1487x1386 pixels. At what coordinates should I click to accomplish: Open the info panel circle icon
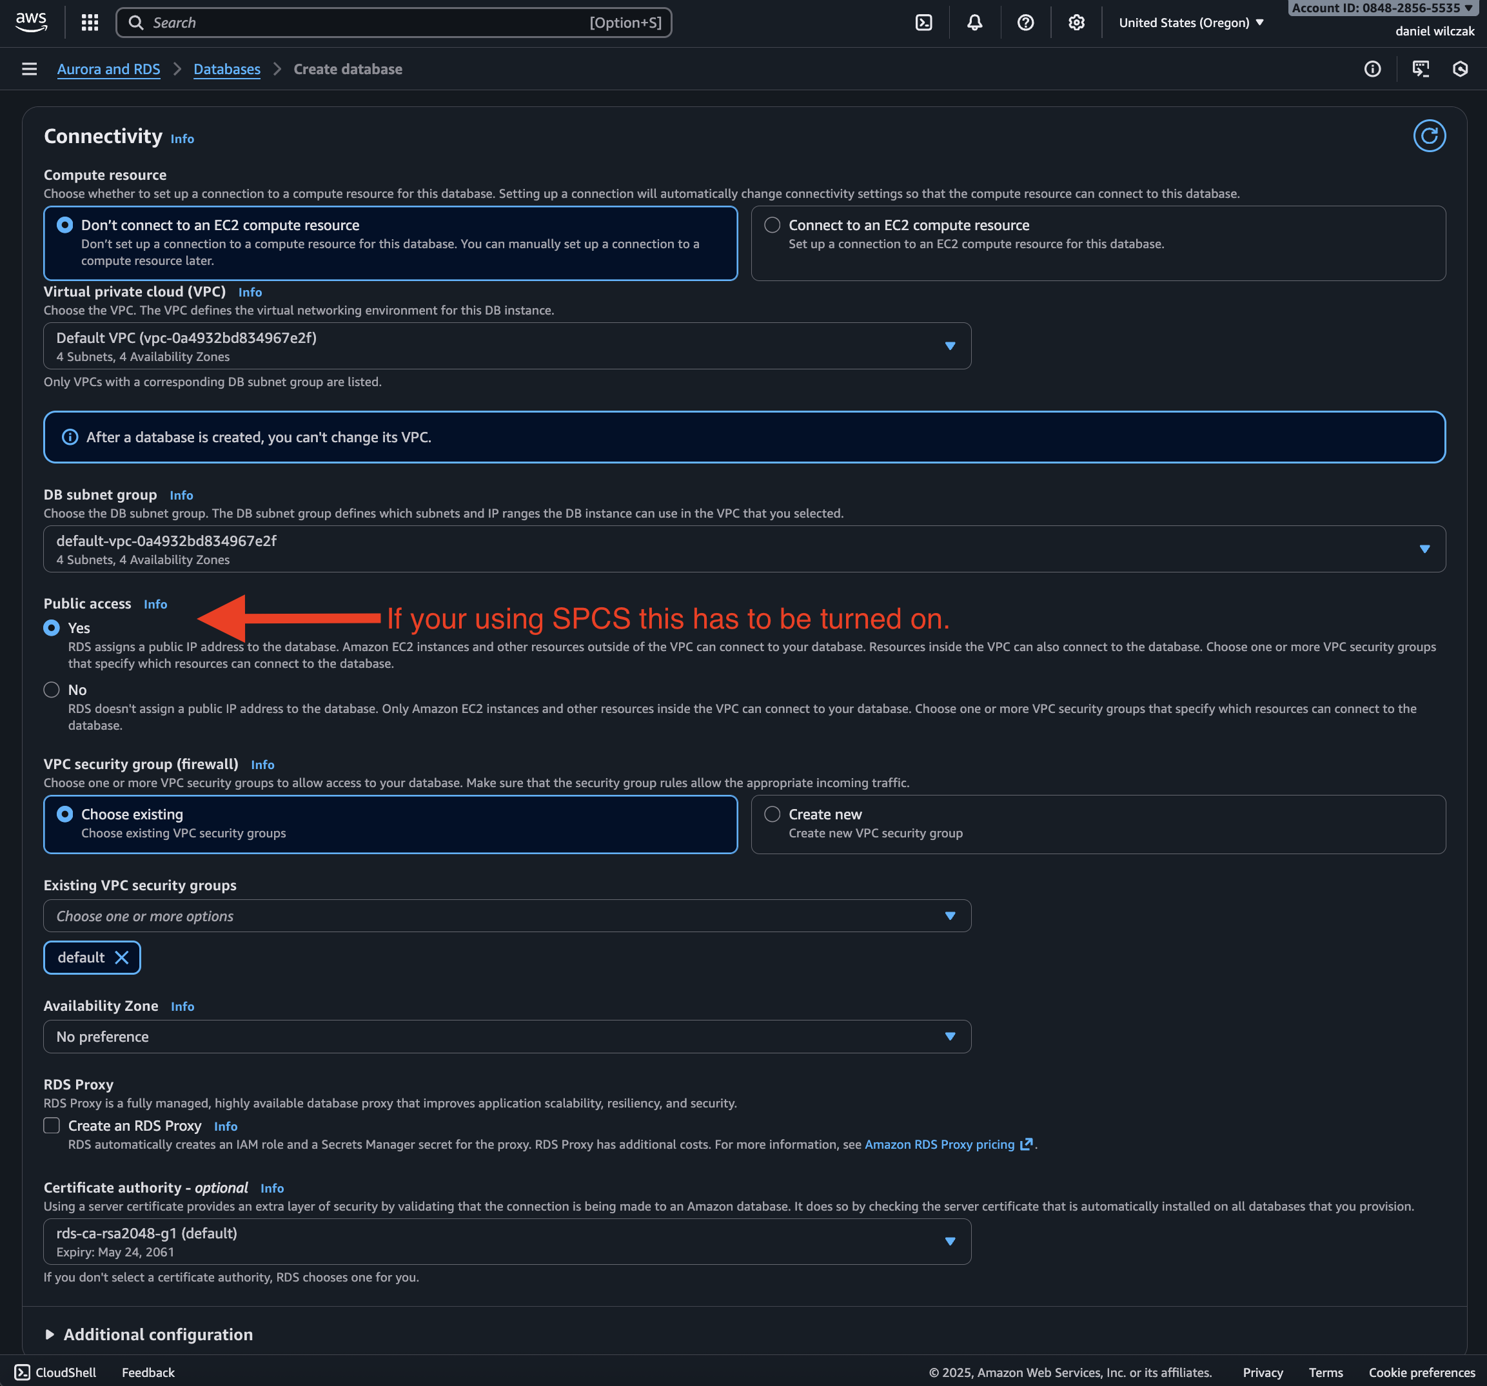pos(1372,69)
